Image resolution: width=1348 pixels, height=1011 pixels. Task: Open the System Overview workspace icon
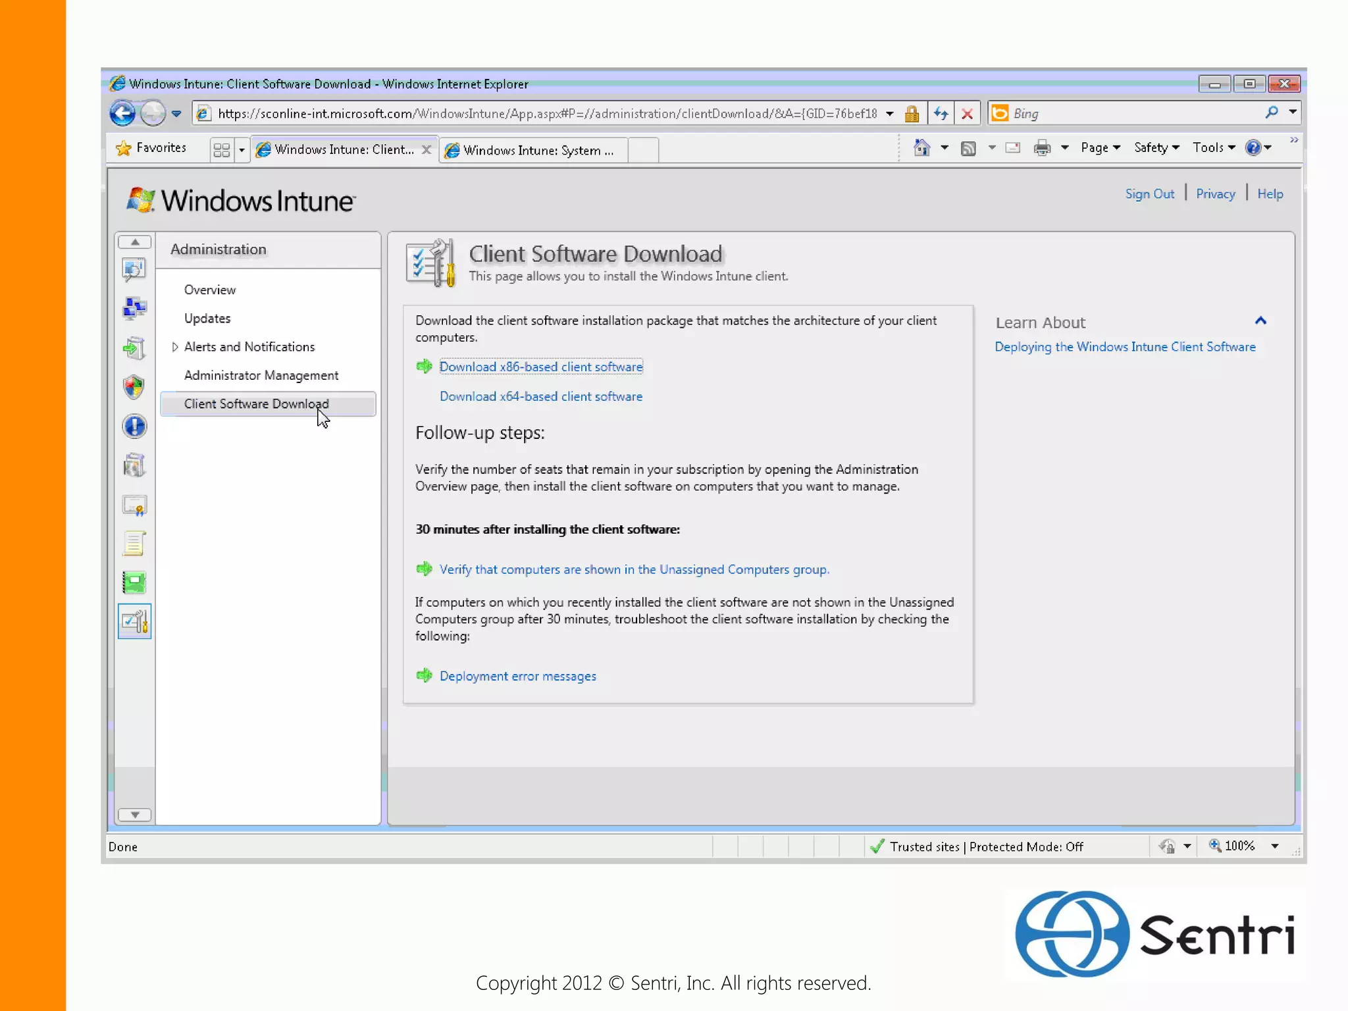134,269
